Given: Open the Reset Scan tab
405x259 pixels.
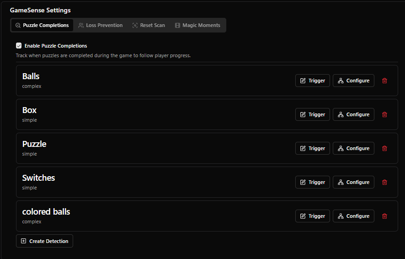Looking at the screenshot, I should pos(149,25).
